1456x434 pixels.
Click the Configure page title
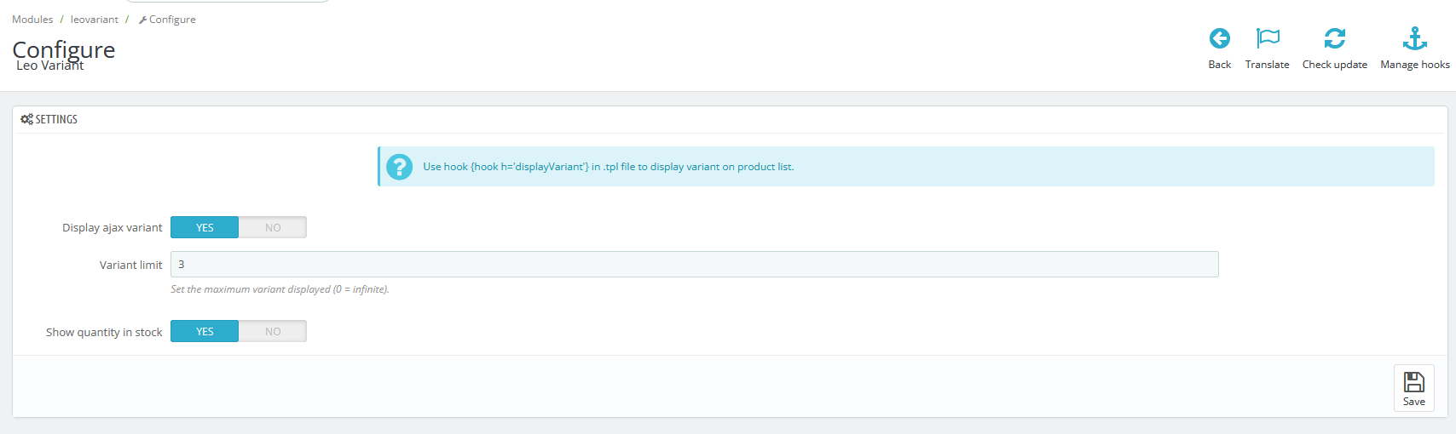64,49
